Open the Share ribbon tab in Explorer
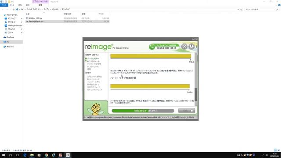The height and width of the screenshot is (158, 281). pos(20,5)
